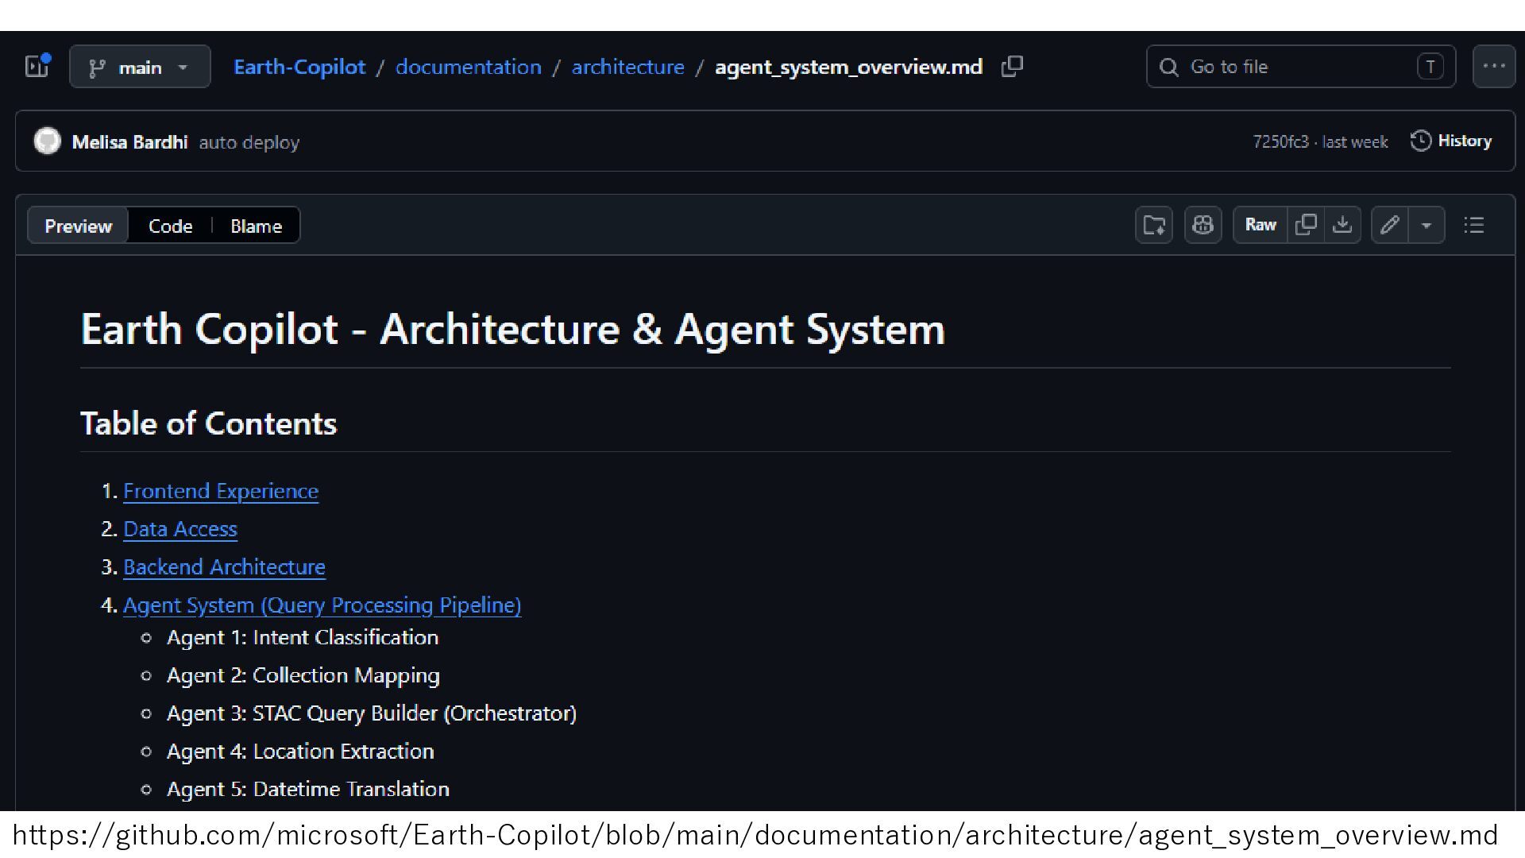Open the more options ellipsis button

pyautogui.click(x=1493, y=67)
